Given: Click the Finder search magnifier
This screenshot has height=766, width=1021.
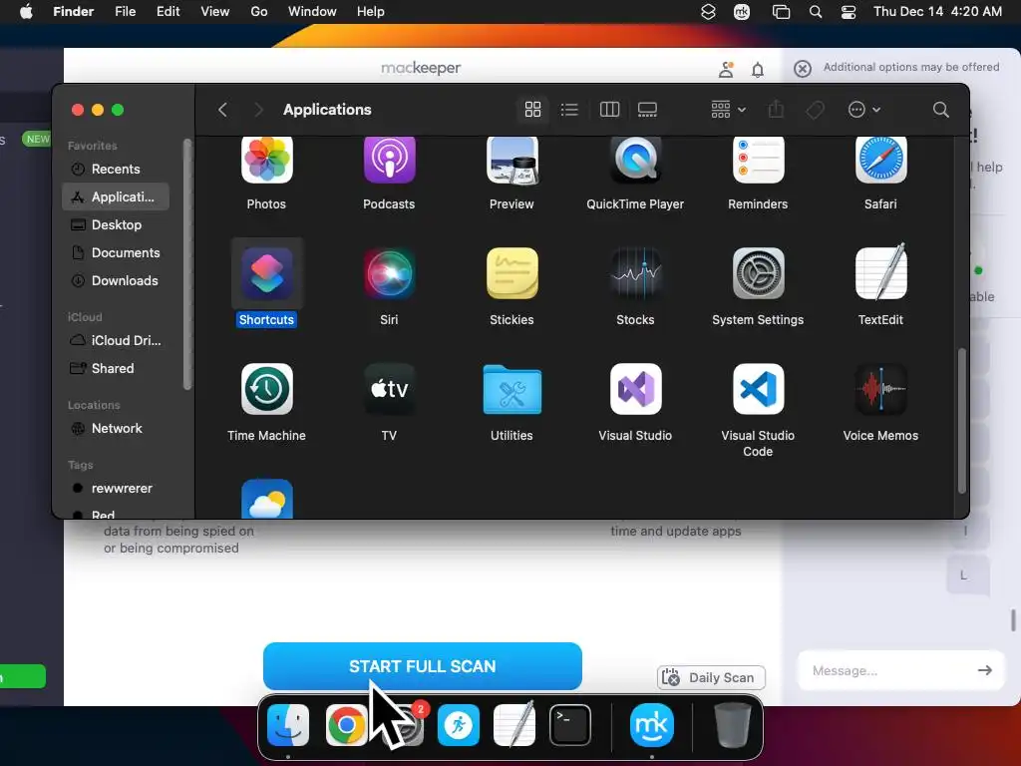Looking at the screenshot, I should pos(940,110).
